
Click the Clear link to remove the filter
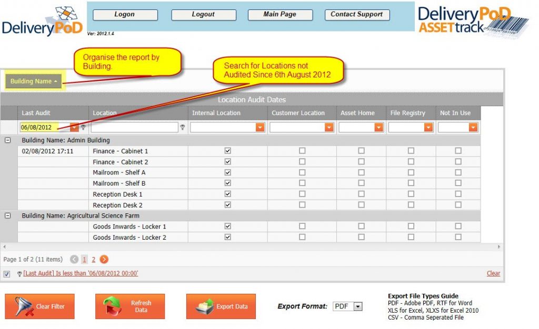pyautogui.click(x=493, y=273)
